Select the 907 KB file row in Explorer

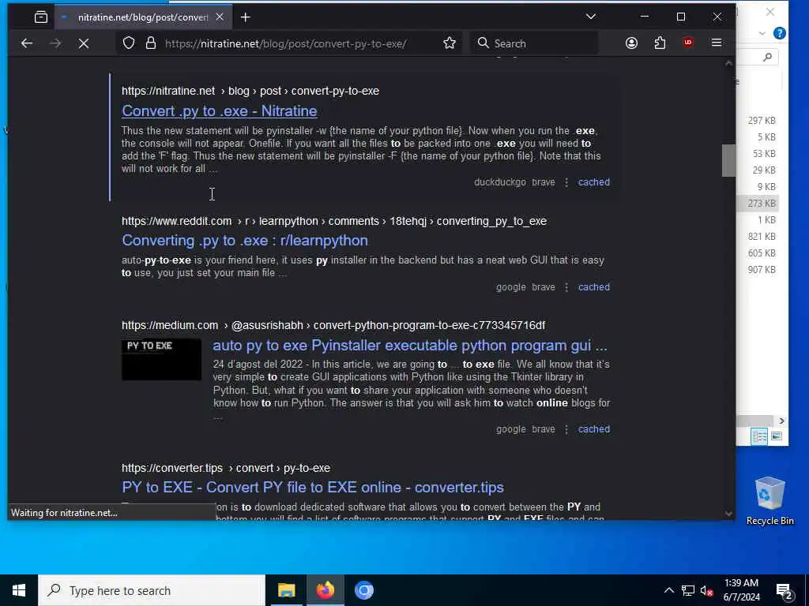[758, 270]
